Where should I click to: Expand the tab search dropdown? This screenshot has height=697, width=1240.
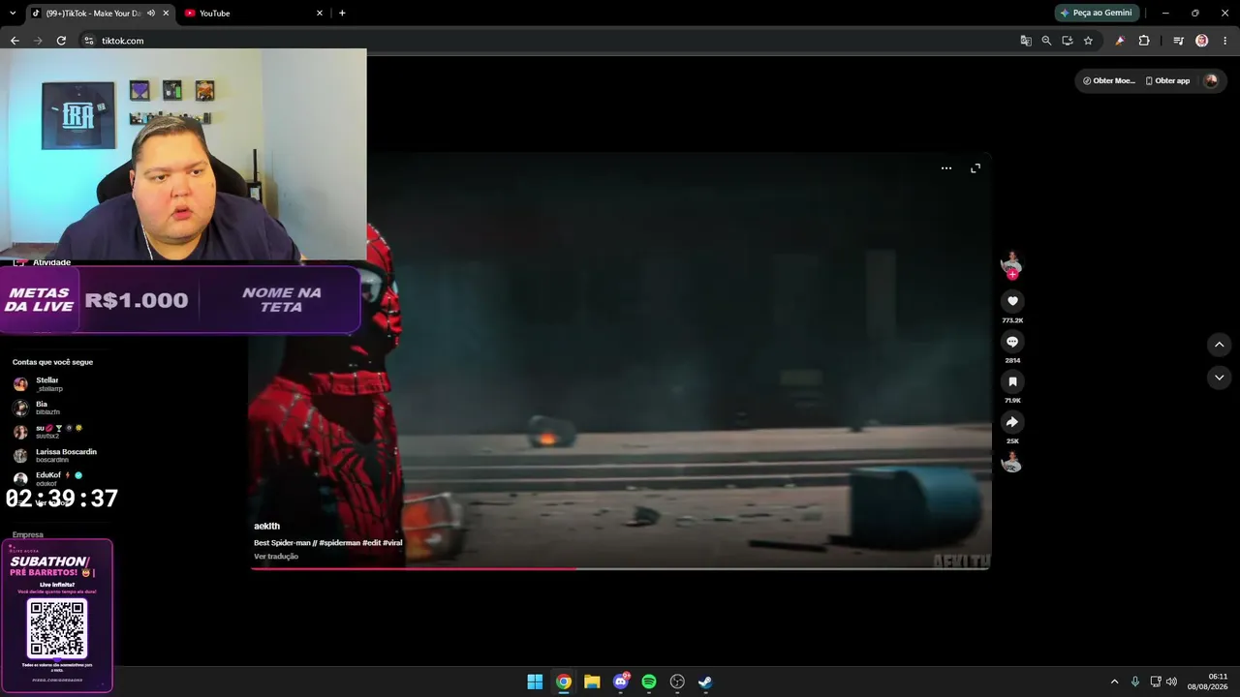[x=13, y=14]
